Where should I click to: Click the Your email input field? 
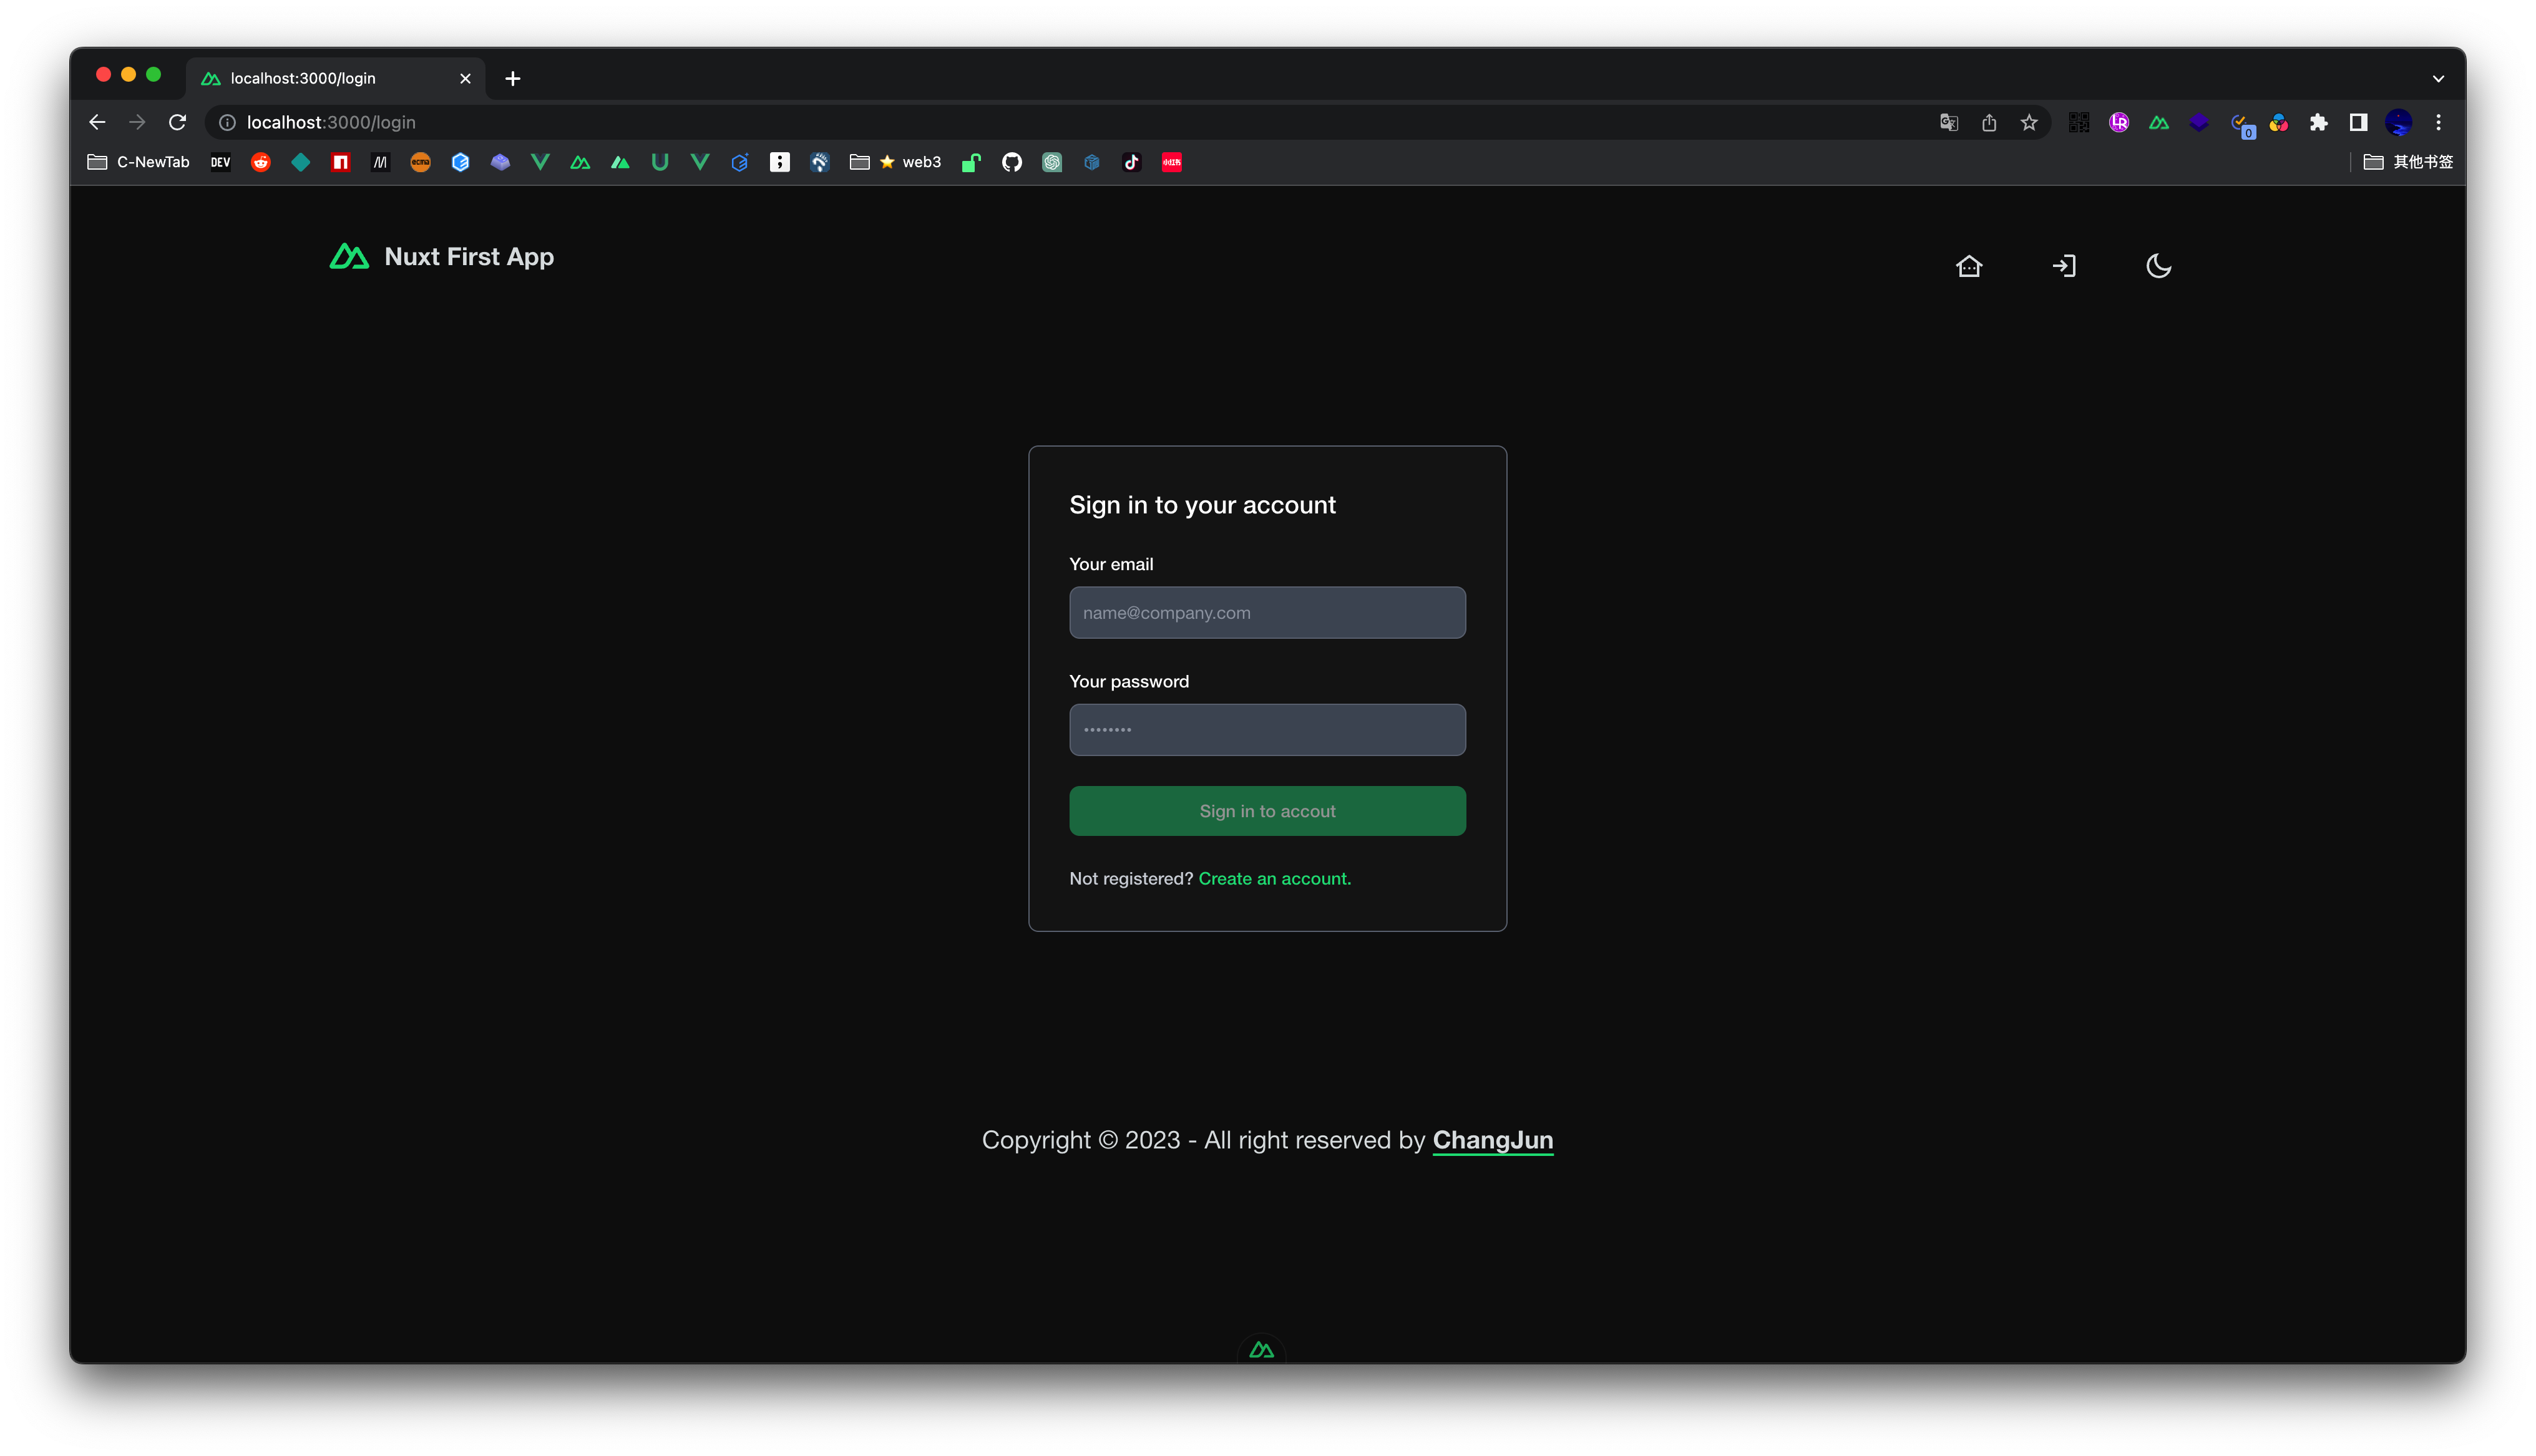(1267, 612)
